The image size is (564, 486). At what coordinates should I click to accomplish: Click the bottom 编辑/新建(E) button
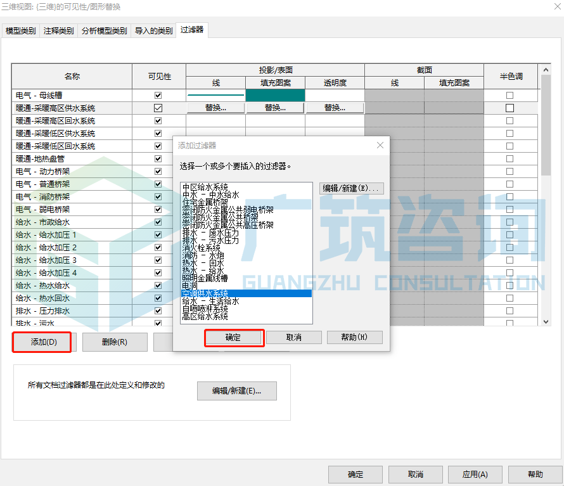point(236,391)
